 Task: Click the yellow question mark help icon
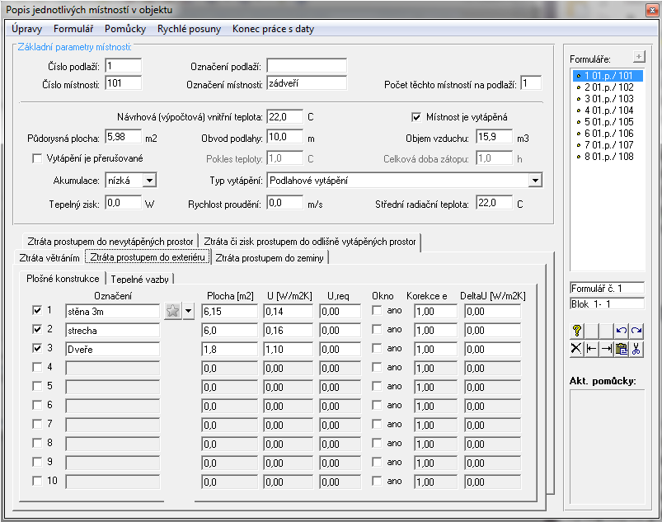pos(577,331)
